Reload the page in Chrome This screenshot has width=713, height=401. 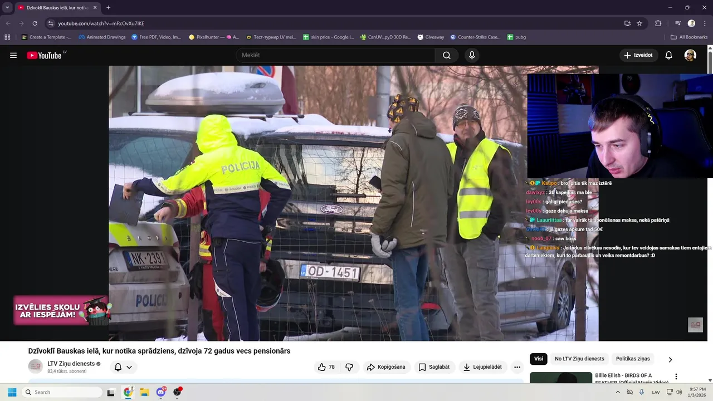[x=35, y=23]
